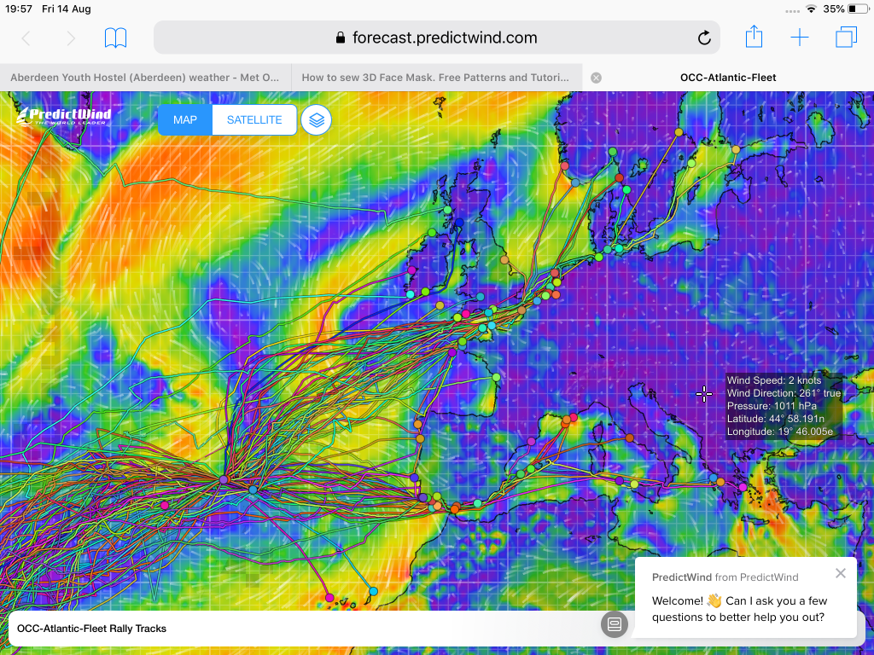This screenshot has width=874, height=655.
Task: Add a new Safari tab
Action: pos(799,38)
